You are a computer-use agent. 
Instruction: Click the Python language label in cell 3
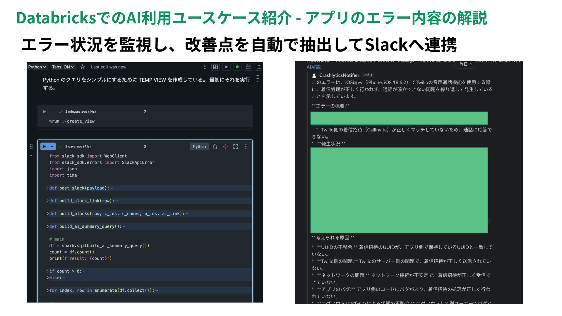(199, 147)
